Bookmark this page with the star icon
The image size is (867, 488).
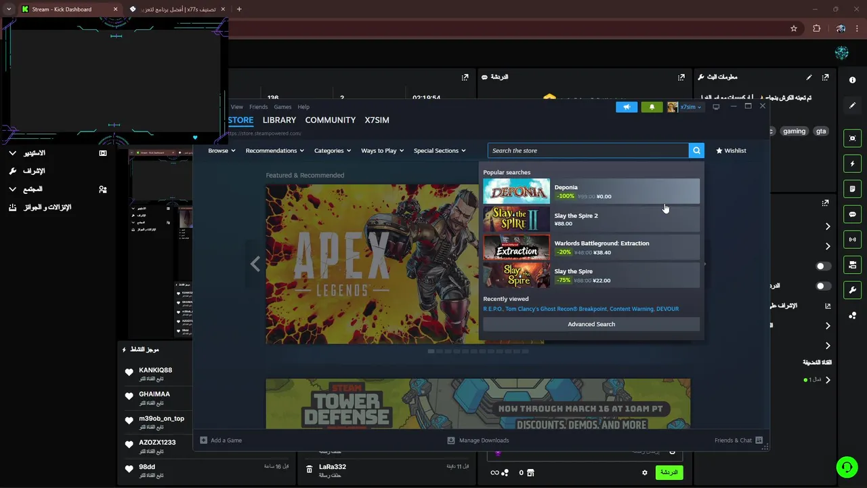point(794,28)
